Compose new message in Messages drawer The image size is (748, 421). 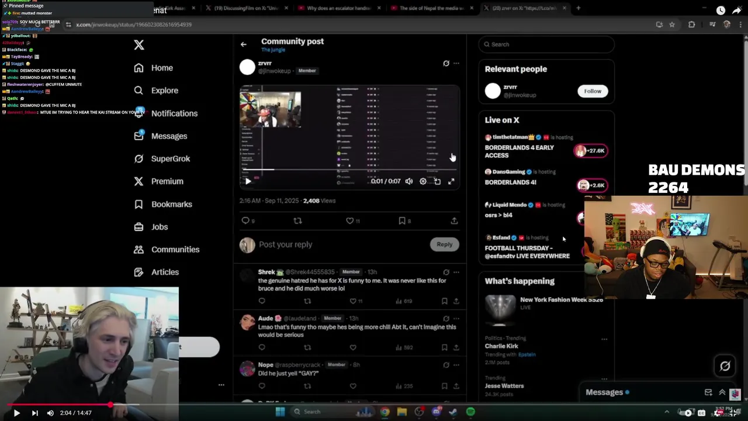pyautogui.click(x=708, y=392)
